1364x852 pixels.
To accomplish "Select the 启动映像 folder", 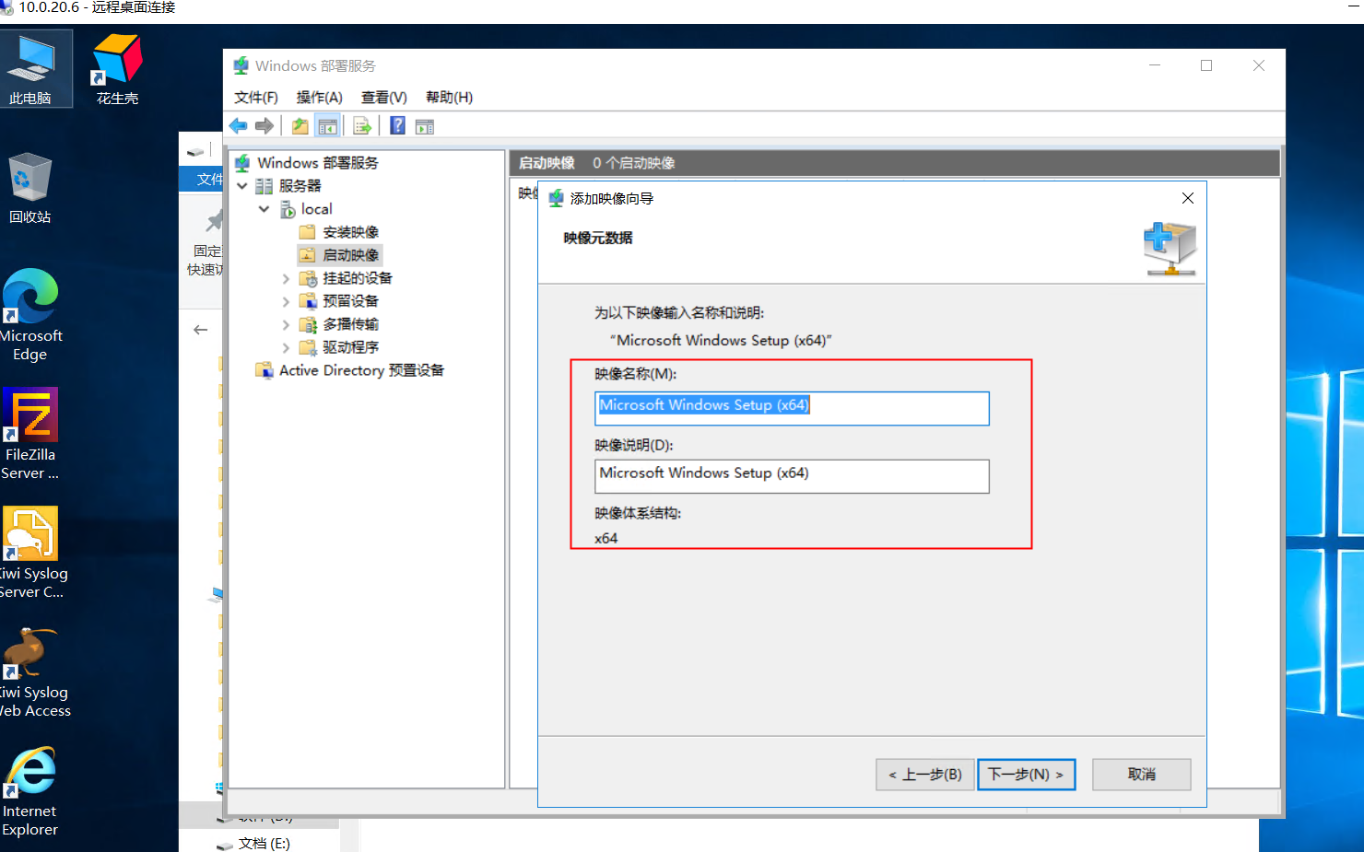I will coord(350,255).
